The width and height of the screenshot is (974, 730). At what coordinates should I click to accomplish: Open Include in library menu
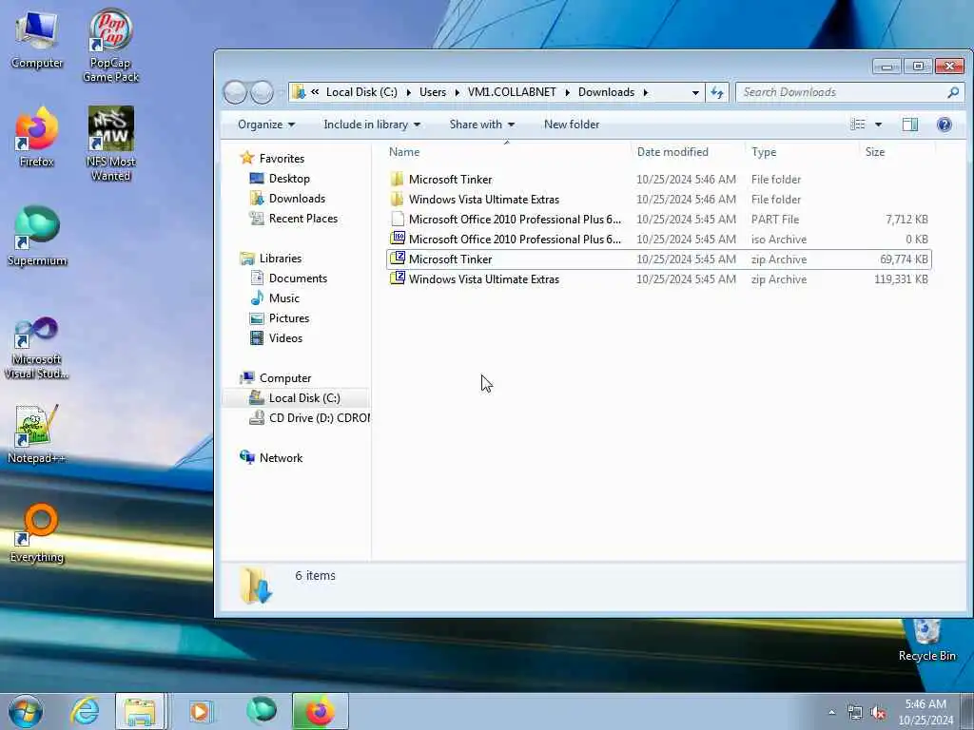pyautogui.click(x=372, y=125)
